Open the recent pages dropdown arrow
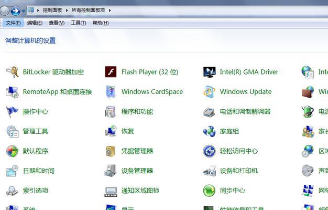The width and height of the screenshot is (328, 210). point(24,10)
